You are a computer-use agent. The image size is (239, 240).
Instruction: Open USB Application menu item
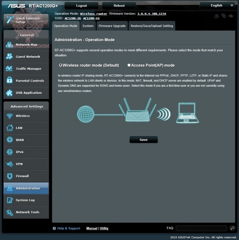(x=26, y=93)
